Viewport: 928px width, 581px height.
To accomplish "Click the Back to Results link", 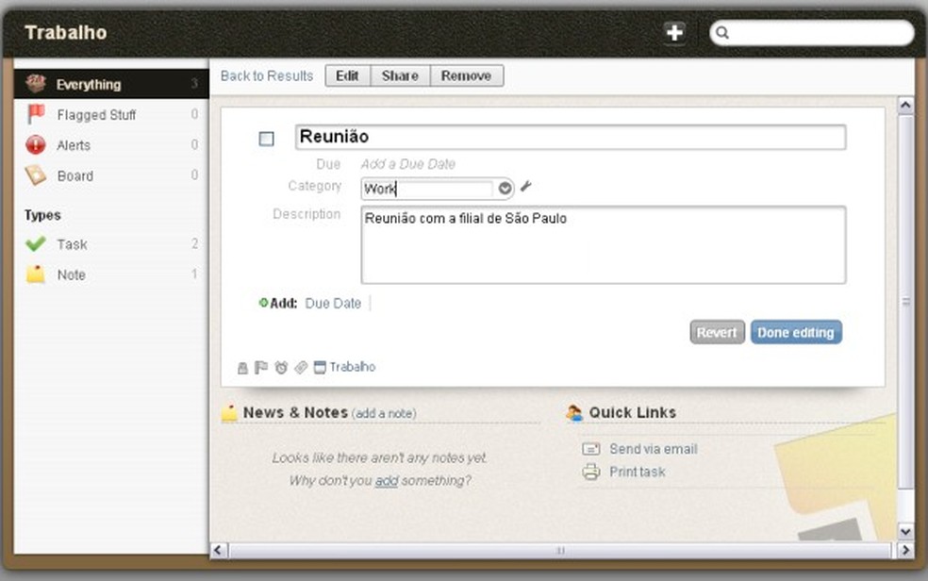I will coord(267,75).
